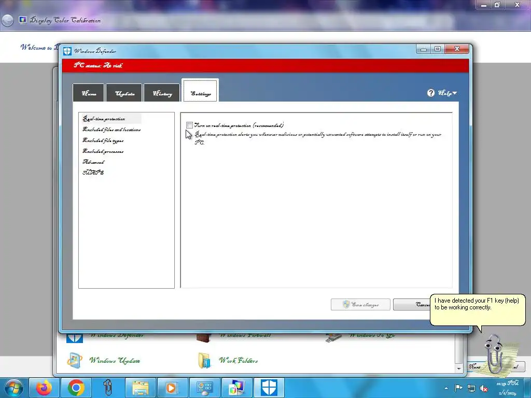The image size is (531, 398).
Task: Open the Advanced settings item
Action: (93, 162)
